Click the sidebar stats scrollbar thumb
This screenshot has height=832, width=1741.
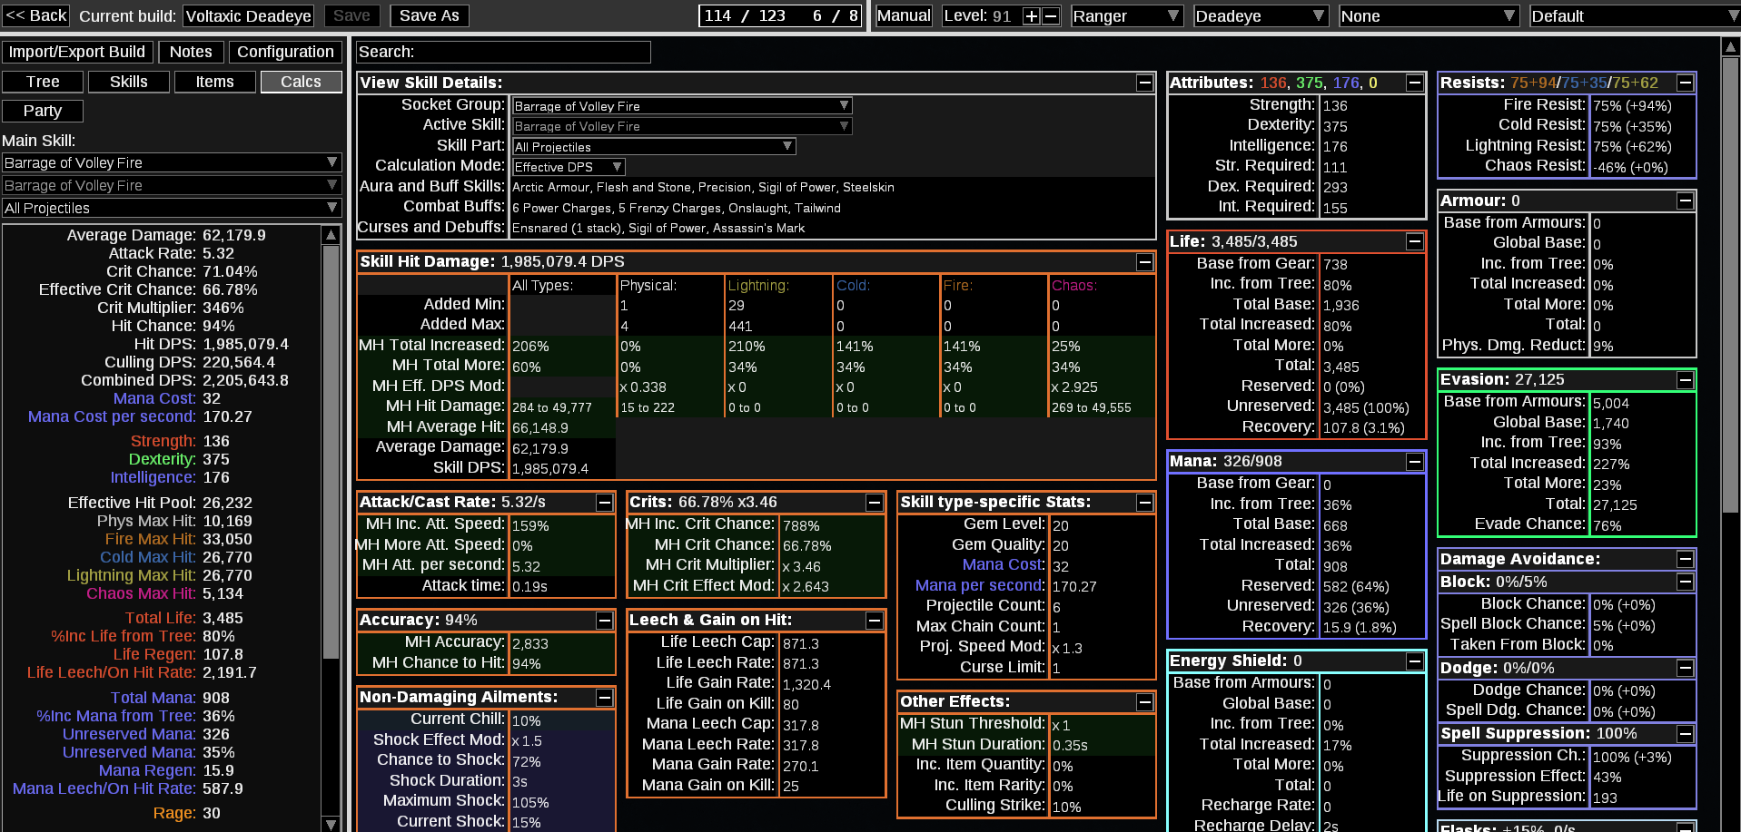(x=331, y=452)
